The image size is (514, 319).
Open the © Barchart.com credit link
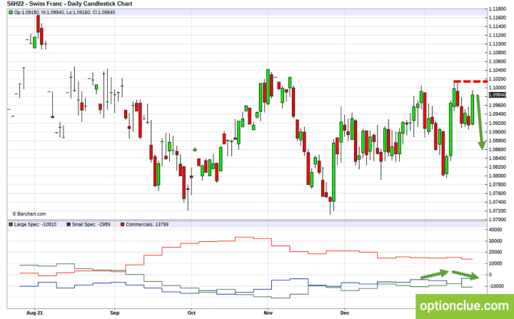pos(29,214)
